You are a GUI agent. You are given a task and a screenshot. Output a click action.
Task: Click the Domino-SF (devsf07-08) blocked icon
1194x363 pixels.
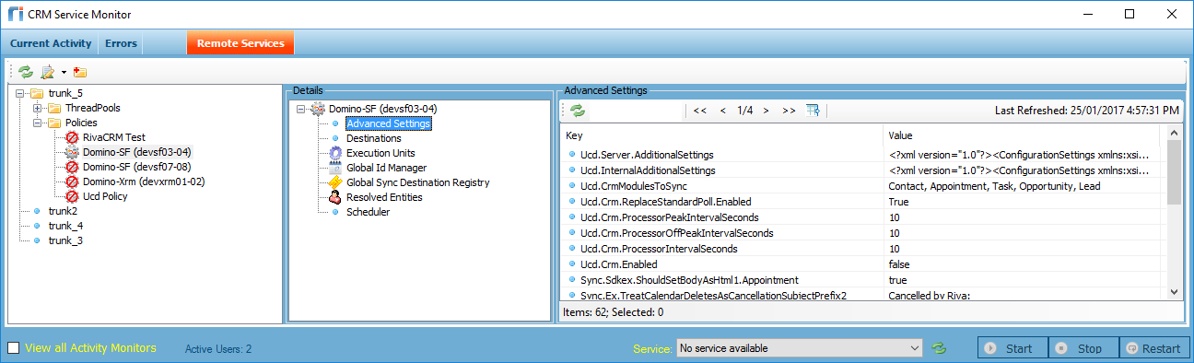[x=72, y=167]
